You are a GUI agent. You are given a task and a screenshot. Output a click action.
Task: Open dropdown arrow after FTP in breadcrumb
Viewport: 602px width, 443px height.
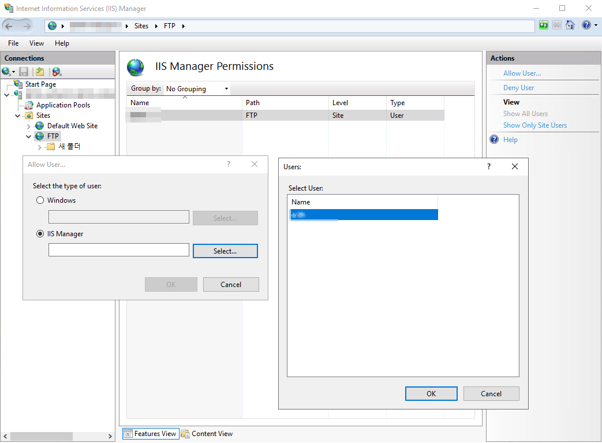tap(183, 26)
